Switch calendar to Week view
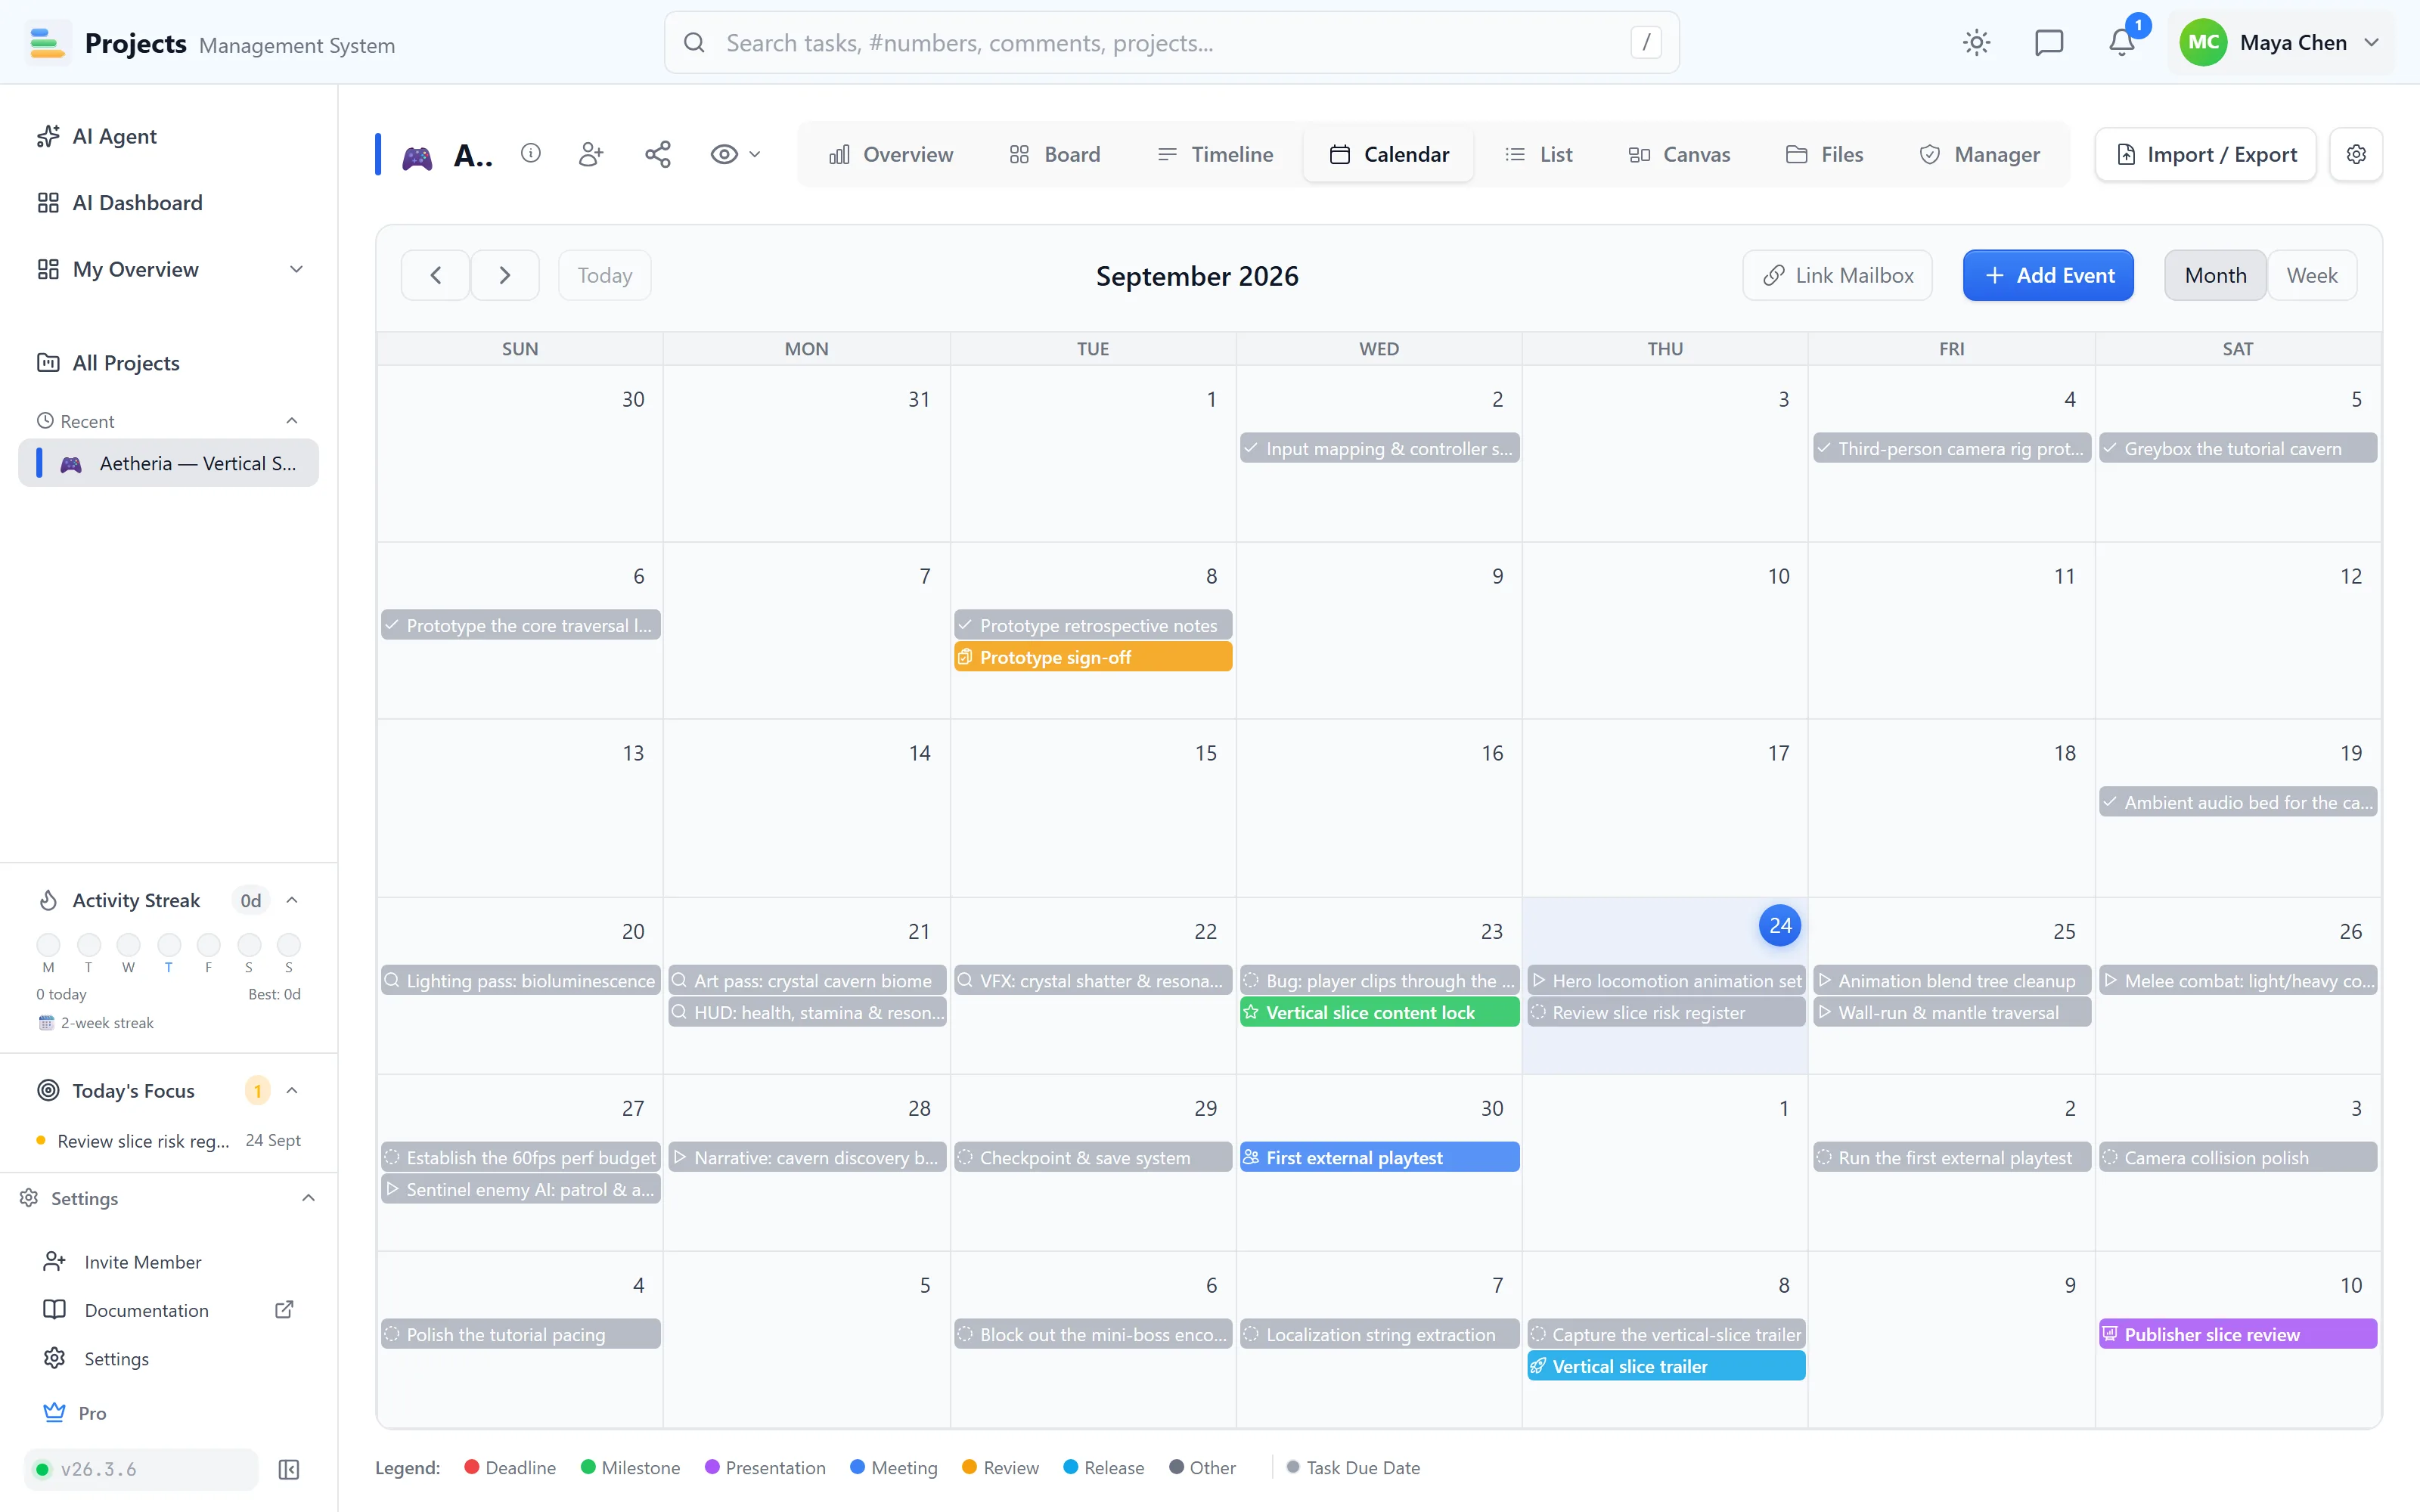Image resolution: width=2420 pixels, height=1512 pixels. (x=2312, y=275)
